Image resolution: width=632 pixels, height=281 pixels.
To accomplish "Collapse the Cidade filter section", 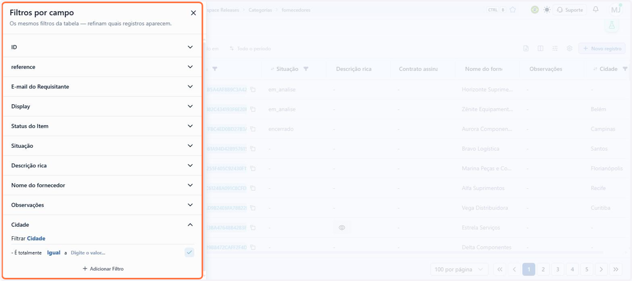I will point(102,225).
